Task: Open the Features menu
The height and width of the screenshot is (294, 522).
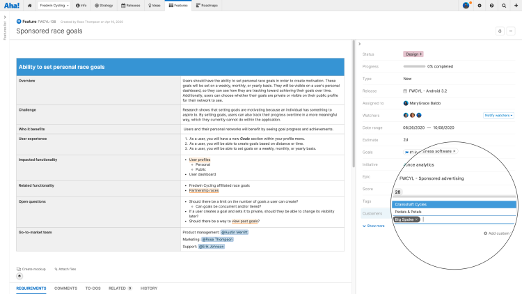Action: 178,6
